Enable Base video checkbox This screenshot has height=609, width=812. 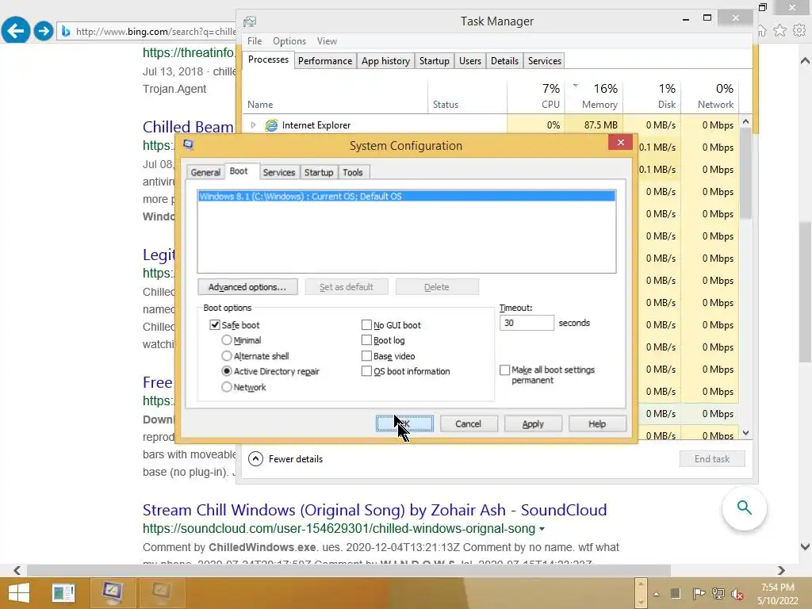pyautogui.click(x=366, y=356)
